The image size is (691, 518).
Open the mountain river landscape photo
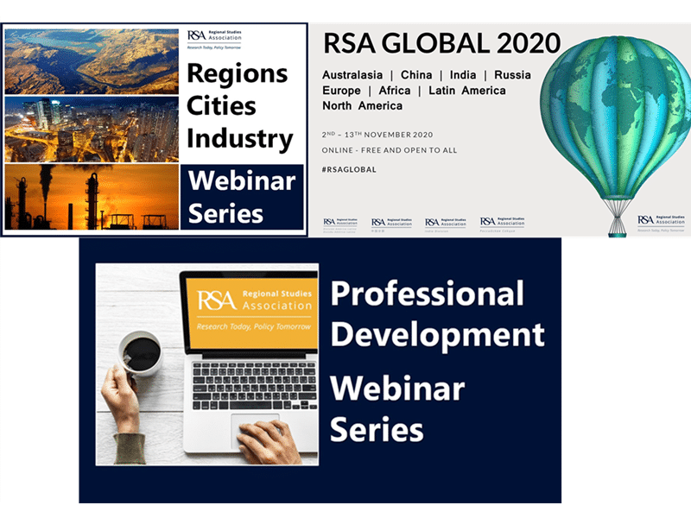pyautogui.click(x=92, y=61)
